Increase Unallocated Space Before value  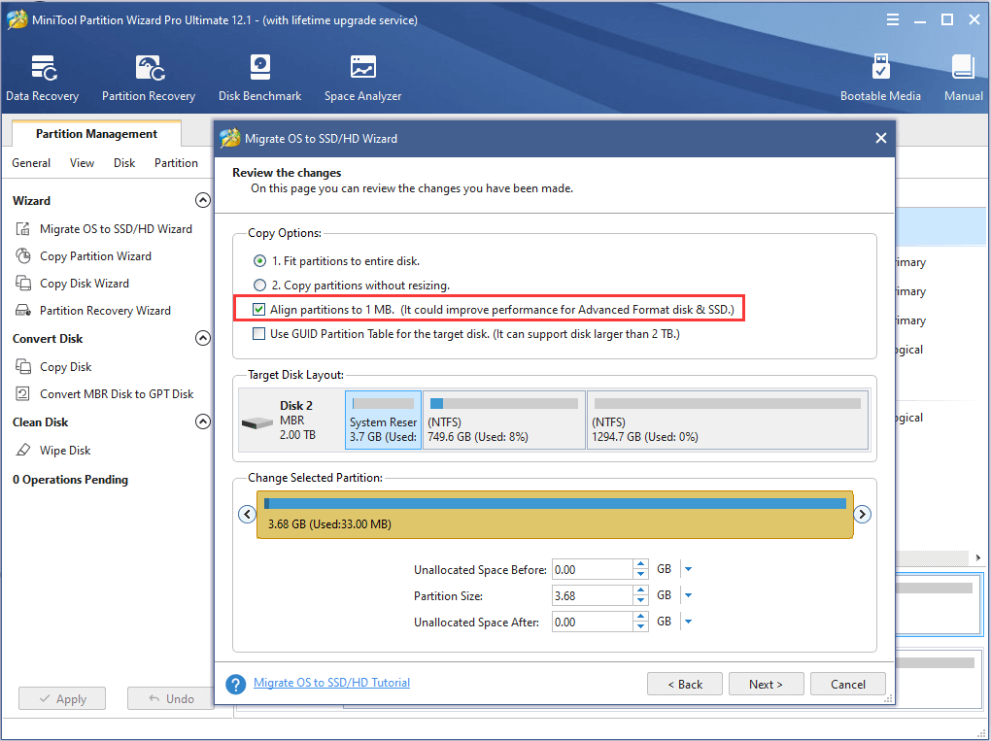point(641,564)
